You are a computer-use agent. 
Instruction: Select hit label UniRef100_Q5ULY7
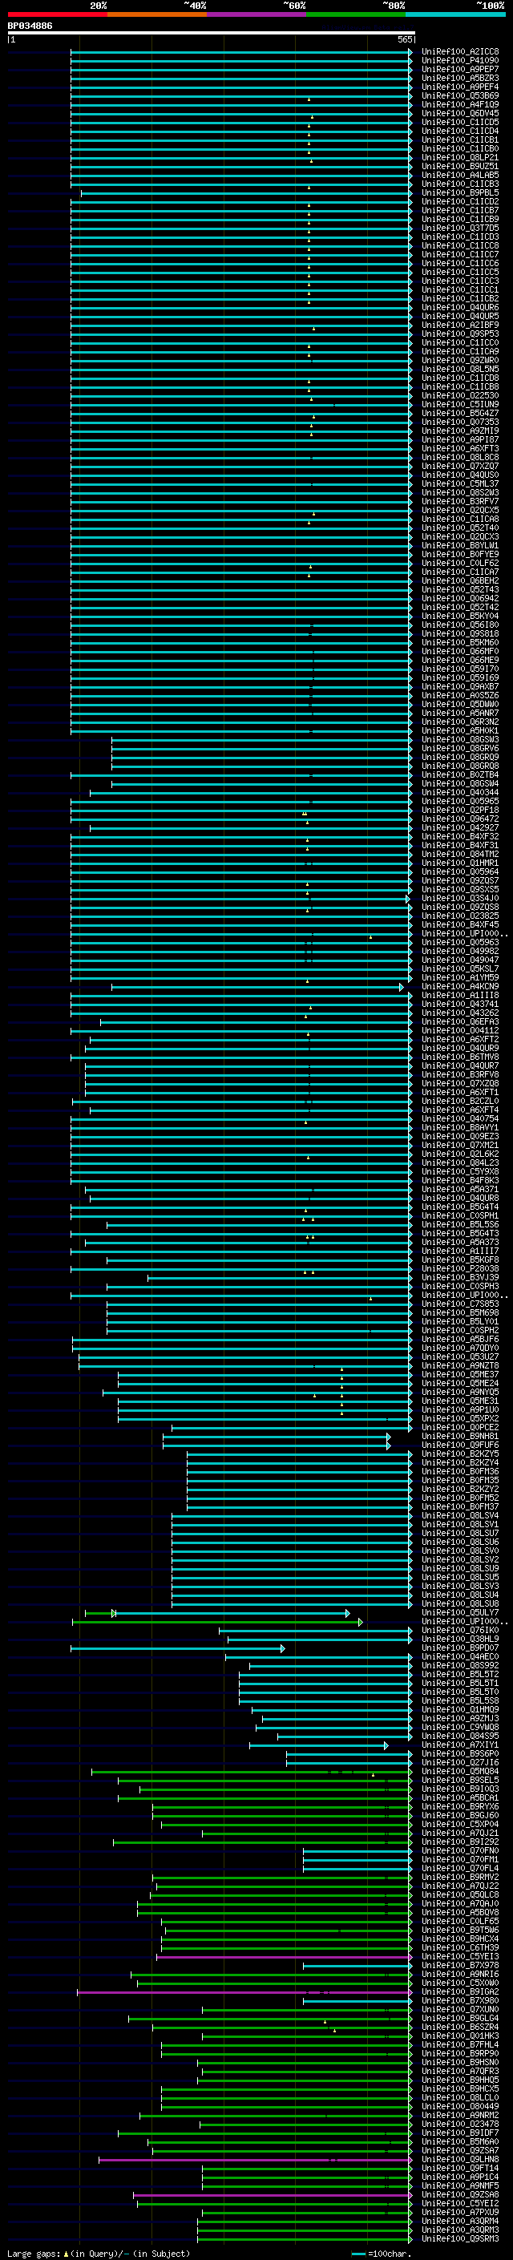pos(460,1612)
